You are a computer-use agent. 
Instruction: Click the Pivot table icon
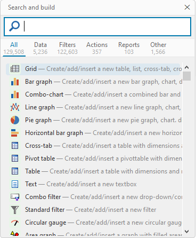[x=15, y=158]
